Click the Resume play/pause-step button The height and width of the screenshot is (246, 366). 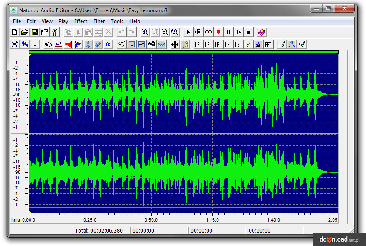tap(238, 32)
